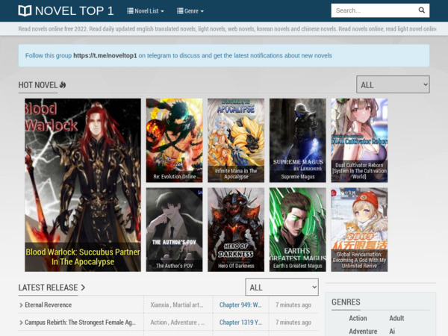Open the Global Reincarnation cover

pos(359,229)
